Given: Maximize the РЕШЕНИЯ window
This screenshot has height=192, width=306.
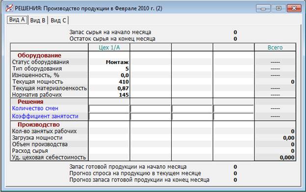Looking at the screenshot, I should pyautogui.click(x=279, y=8).
